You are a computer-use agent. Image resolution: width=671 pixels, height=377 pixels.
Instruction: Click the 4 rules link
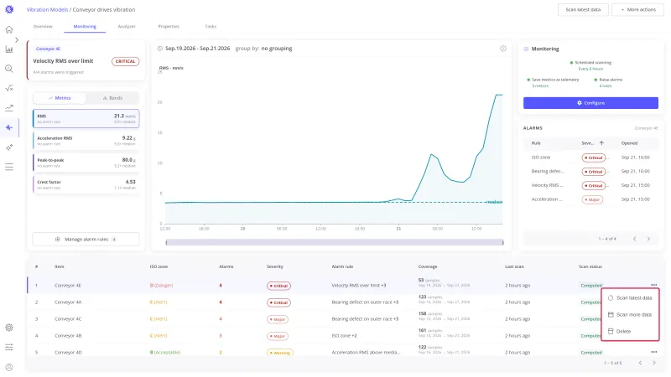coord(605,86)
